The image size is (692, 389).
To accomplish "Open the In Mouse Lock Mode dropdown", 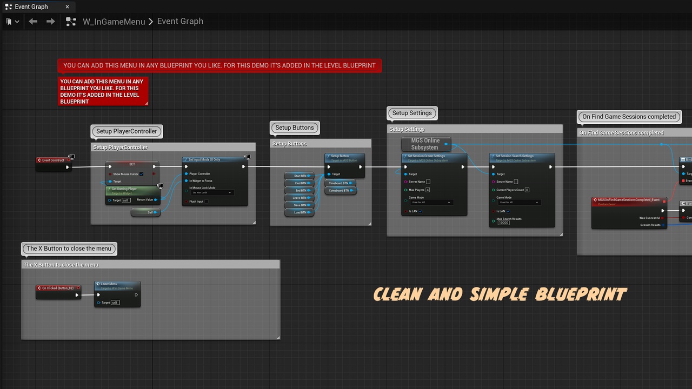I will click(x=212, y=192).
